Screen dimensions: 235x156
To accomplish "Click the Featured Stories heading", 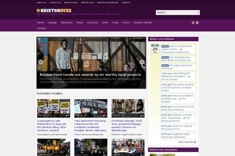I will [49, 94].
